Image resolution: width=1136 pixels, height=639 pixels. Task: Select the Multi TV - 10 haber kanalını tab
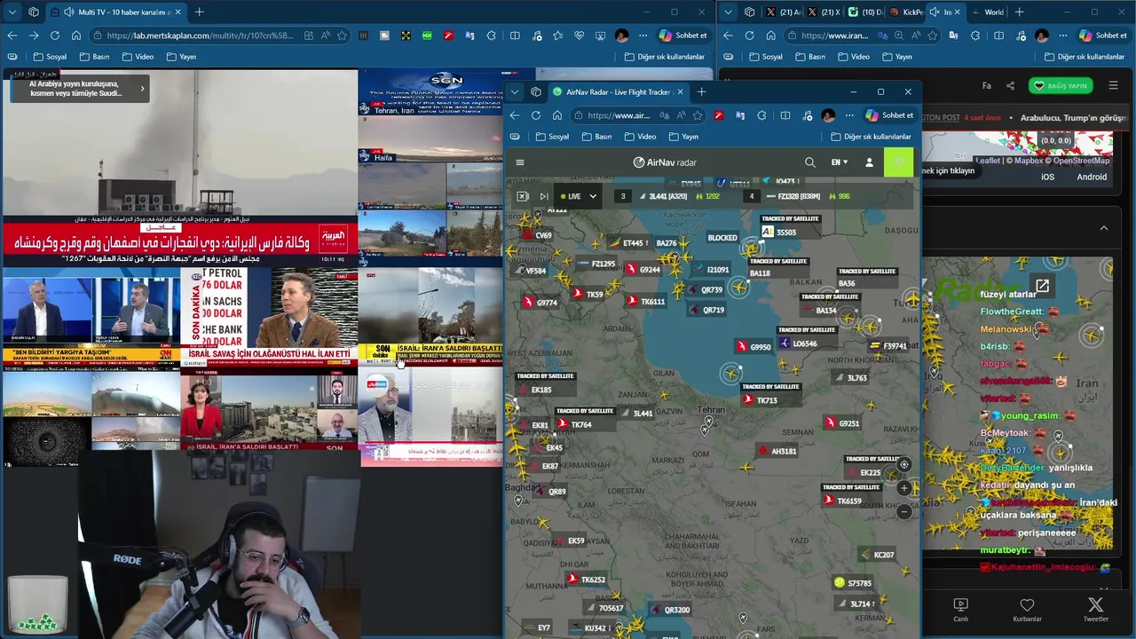click(x=117, y=12)
